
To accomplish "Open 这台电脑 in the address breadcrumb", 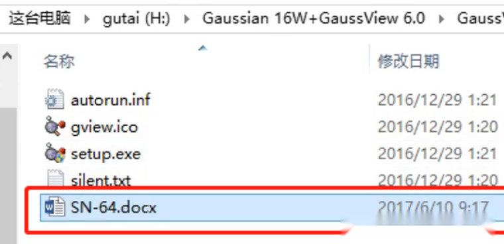I will tap(39, 18).
